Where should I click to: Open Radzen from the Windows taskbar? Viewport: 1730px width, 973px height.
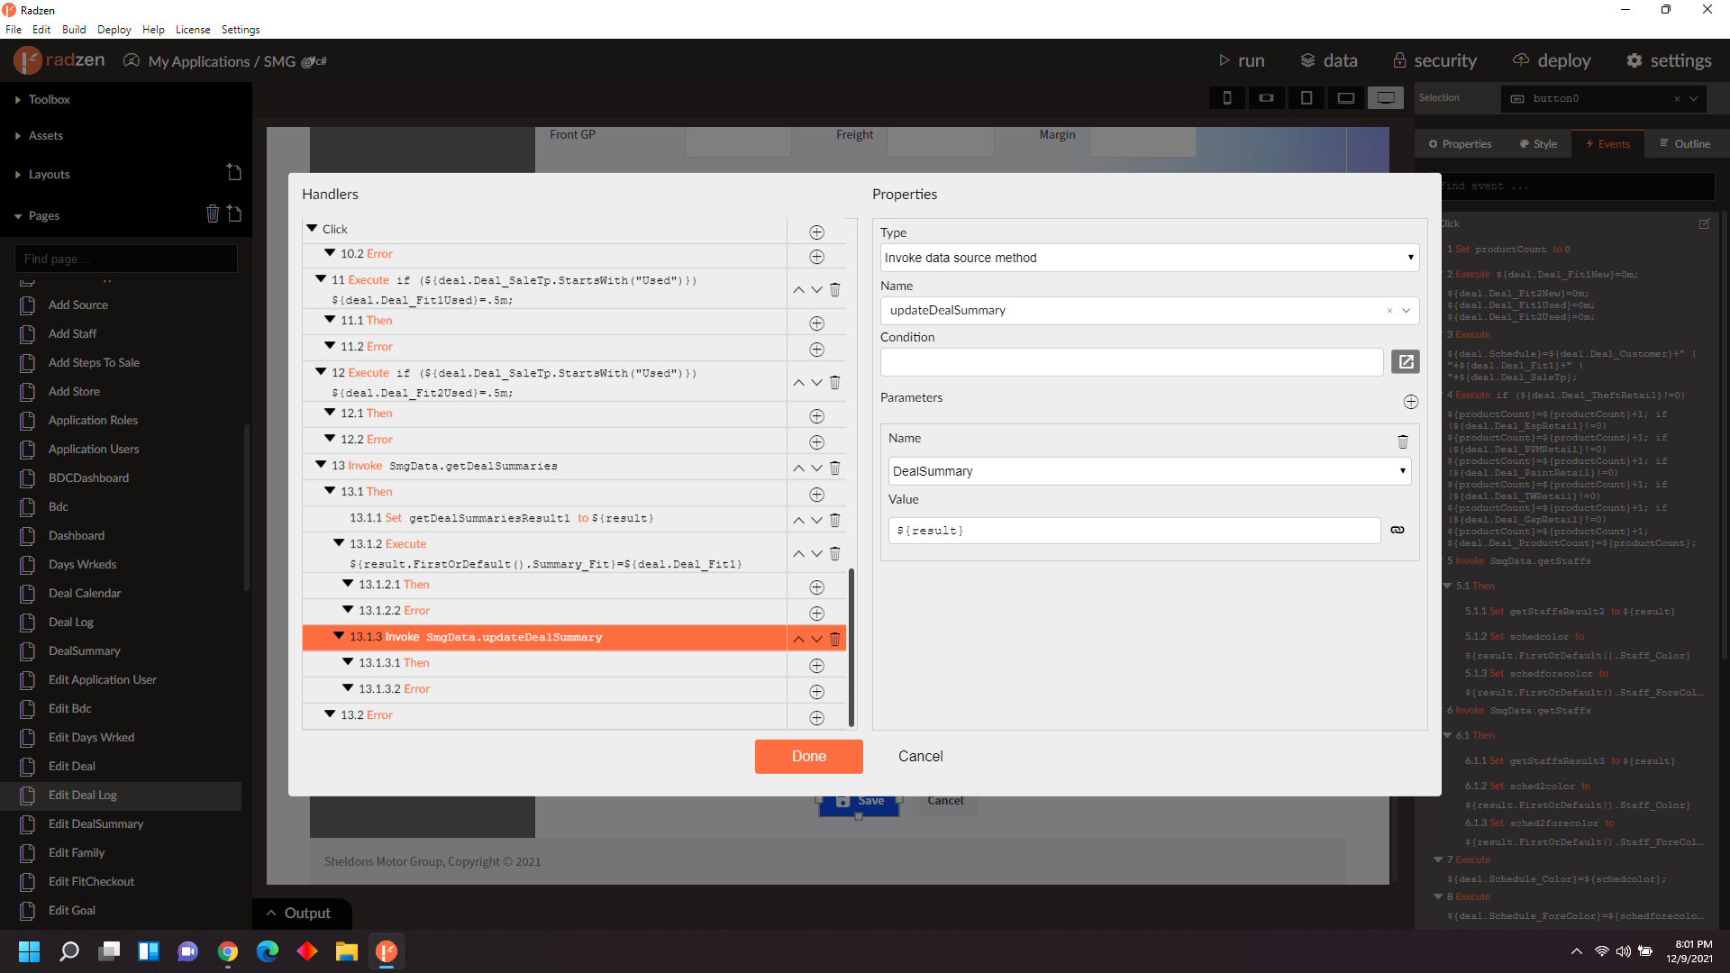pyautogui.click(x=387, y=951)
